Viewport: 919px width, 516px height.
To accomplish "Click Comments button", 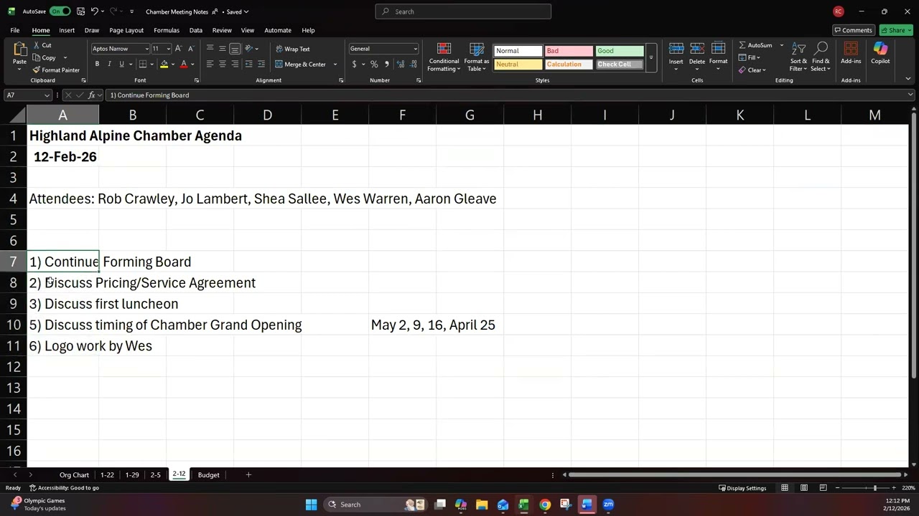I will click(853, 30).
